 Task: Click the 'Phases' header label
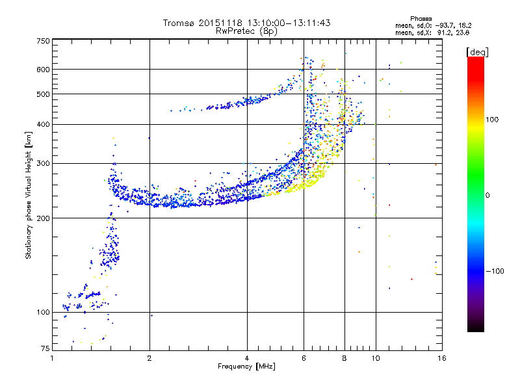pyautogui.click(x=421, y=19)
